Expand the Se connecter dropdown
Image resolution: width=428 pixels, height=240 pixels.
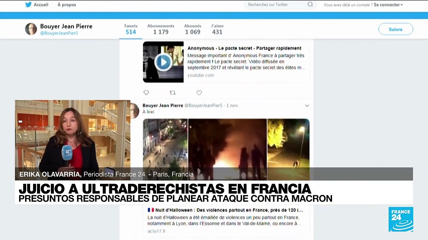coord(388,5)
